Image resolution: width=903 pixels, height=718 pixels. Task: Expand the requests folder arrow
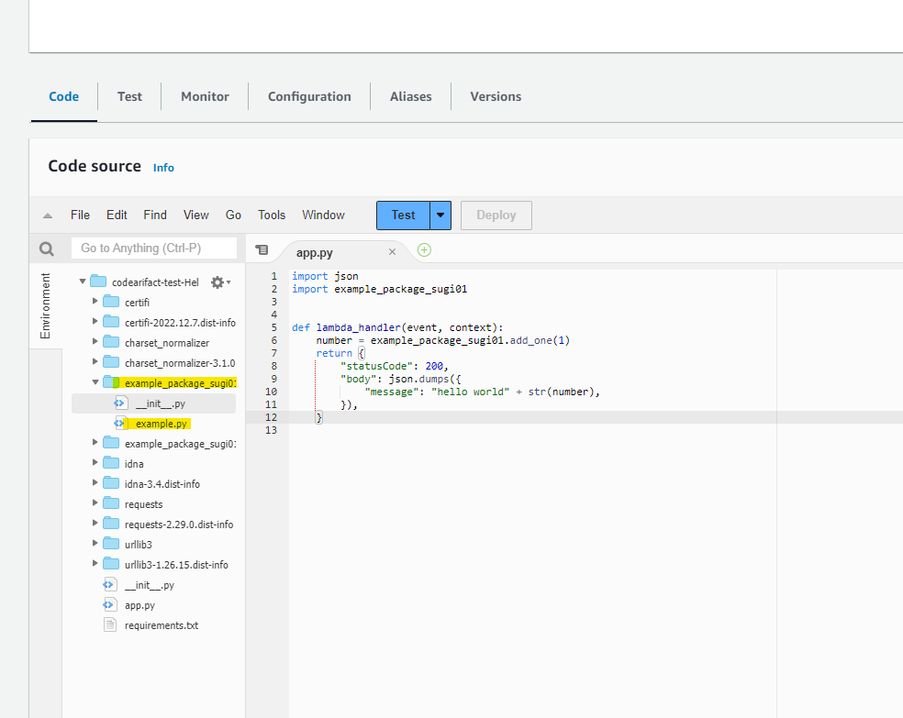[95, 503]
